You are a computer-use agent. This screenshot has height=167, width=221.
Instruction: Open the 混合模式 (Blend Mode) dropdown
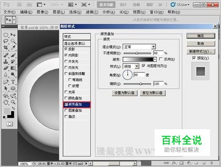tap(139, 47)
